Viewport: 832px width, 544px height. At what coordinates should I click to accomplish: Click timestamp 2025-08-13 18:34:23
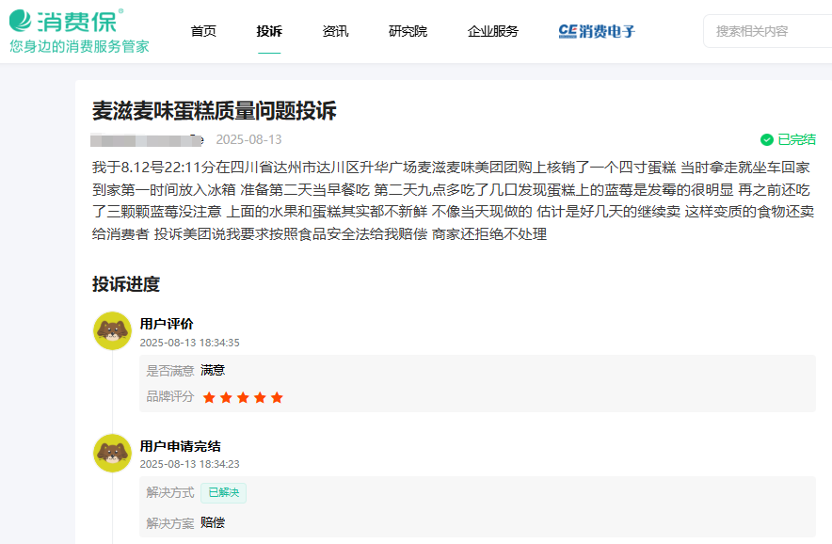189,464
